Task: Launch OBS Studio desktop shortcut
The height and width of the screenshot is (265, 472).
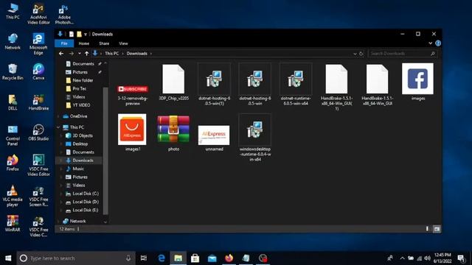Action: click(x=38, y=132)
